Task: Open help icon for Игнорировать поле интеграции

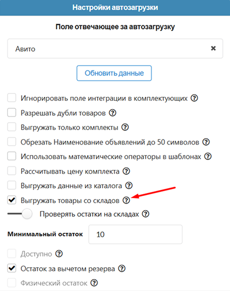Action: (194, 98)
